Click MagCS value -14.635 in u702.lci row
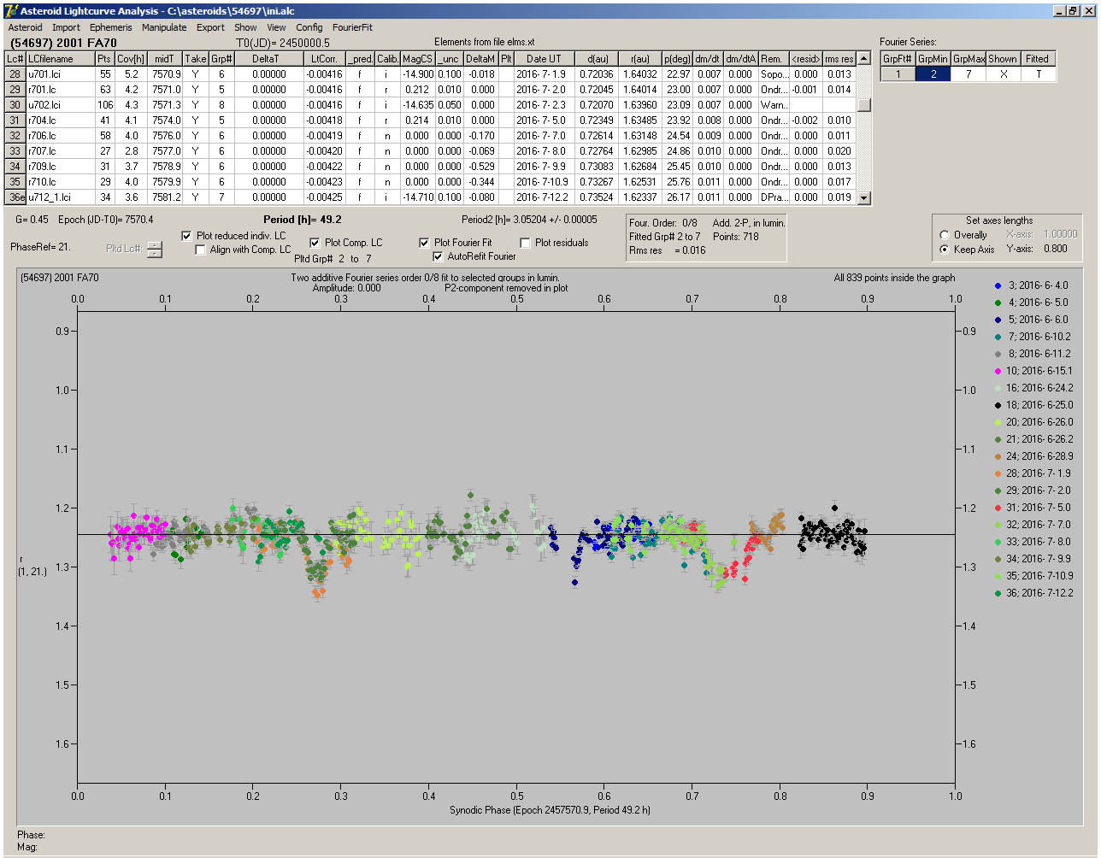Image resolution: width=1101 pixels, height=858 pixels. coord(417,105)
